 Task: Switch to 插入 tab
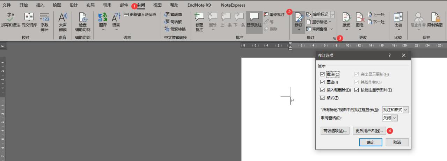tap(41, 5)
